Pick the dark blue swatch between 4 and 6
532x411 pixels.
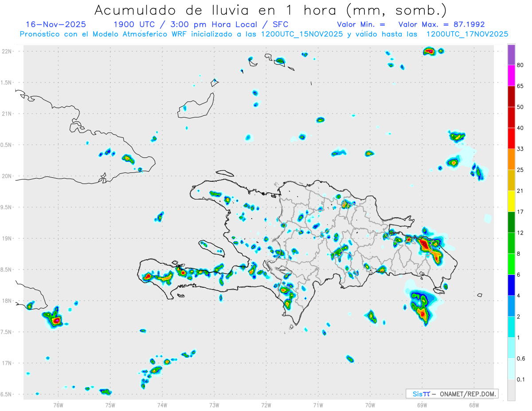pos(511,286)
